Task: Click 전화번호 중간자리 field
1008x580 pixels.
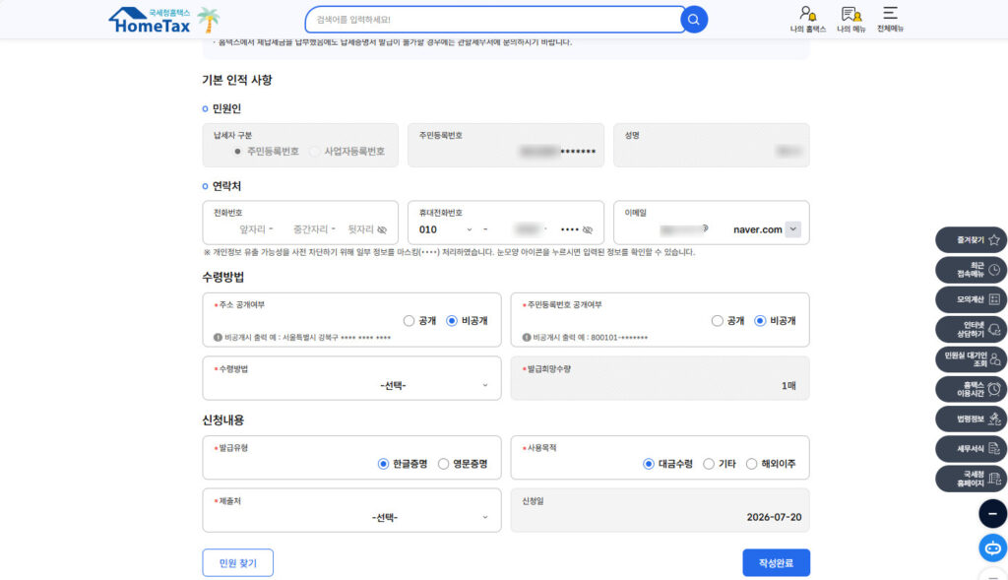Action: (310, 229)
